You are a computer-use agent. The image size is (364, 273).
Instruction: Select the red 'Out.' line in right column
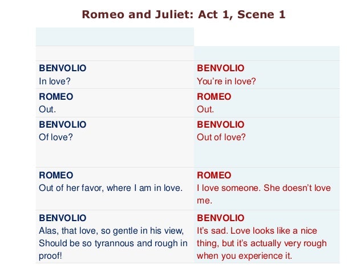pyautogui.click(x=205, y=109)
